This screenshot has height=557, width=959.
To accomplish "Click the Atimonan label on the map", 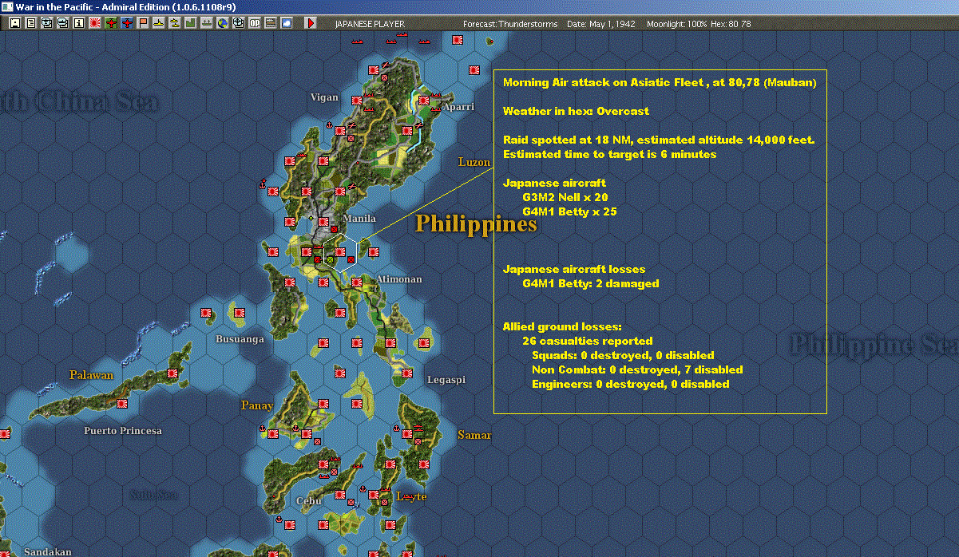I will 398,279.
